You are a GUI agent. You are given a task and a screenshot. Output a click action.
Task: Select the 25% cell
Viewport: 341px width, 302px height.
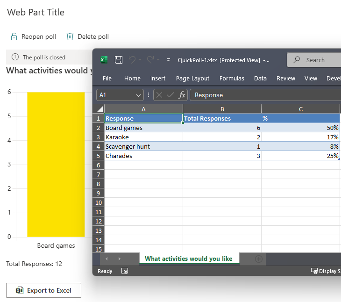tap(300, 156)
